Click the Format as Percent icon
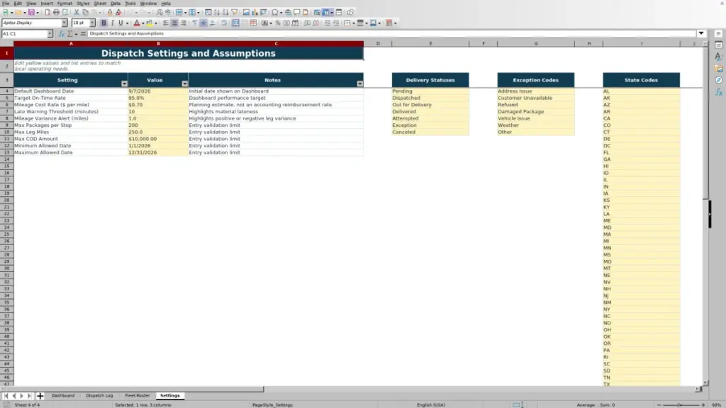This screenshot has height=408, width=726. 278,23
